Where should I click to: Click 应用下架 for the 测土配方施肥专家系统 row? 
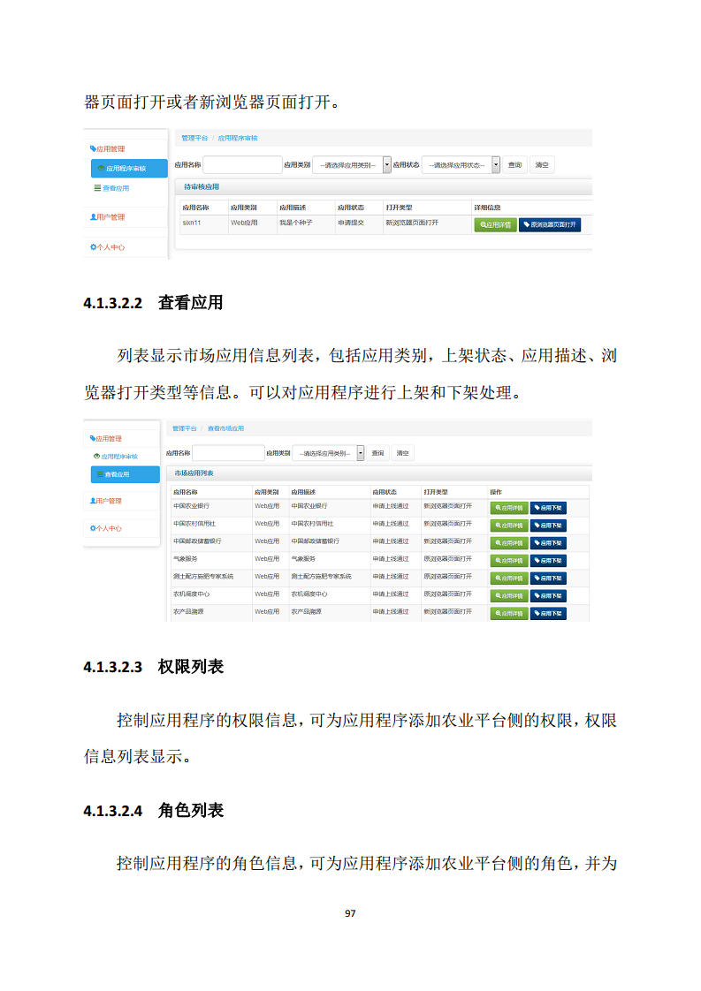pyautogui.click(x=549, y=579)
